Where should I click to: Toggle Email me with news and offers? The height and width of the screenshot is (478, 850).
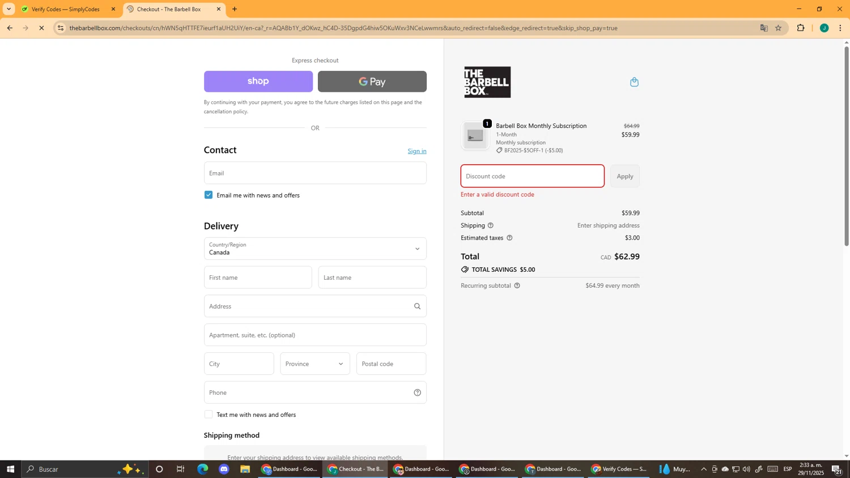(209, 195)
